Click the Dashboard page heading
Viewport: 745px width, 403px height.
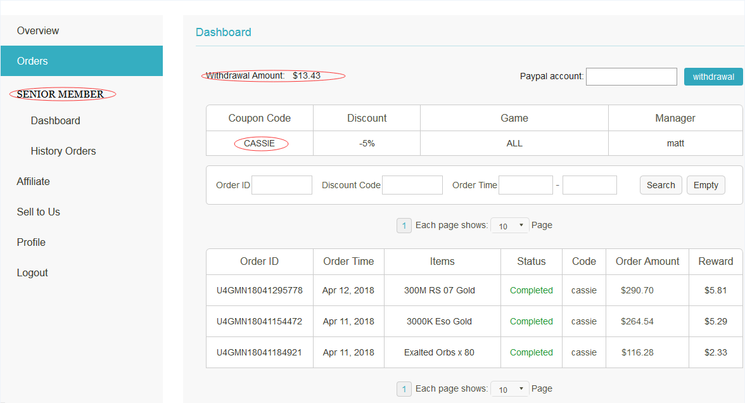click(223, 32)
